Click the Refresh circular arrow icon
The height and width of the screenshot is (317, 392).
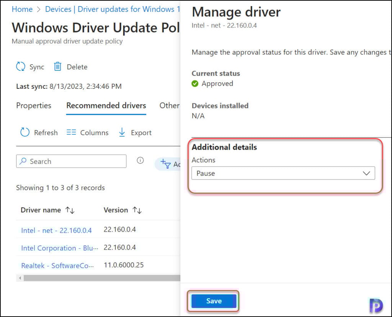tap(25, 132)
